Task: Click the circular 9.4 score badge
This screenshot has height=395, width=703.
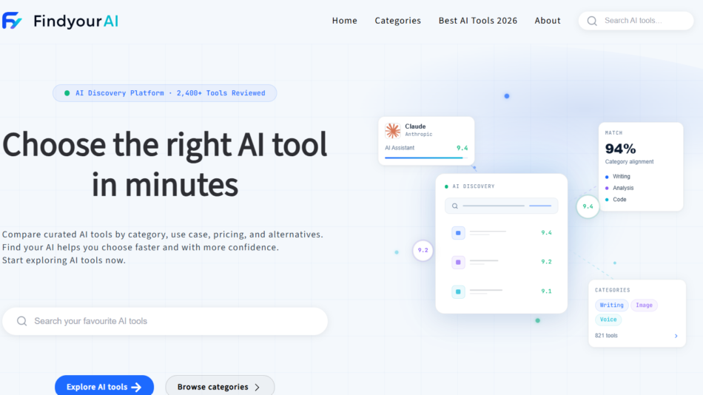Action: pyautogui.click(x=588, y=206)
